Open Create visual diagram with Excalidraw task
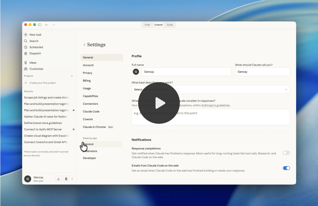 click(x=47, y=136)
